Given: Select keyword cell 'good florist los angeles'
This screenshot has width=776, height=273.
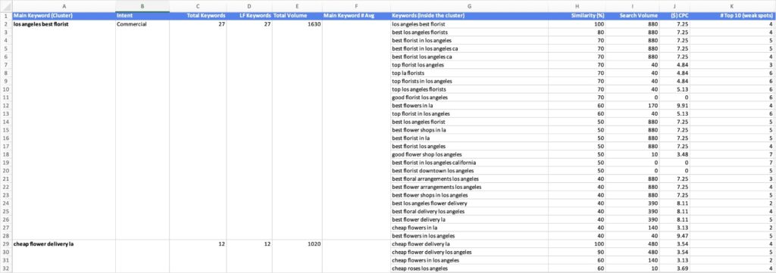Looking at the screenshot, I should pyautogui.click(x=468, y=98).
